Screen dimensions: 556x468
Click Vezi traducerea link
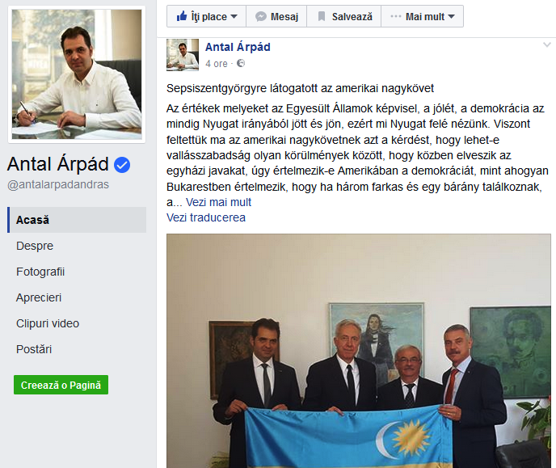pos(206,217)
